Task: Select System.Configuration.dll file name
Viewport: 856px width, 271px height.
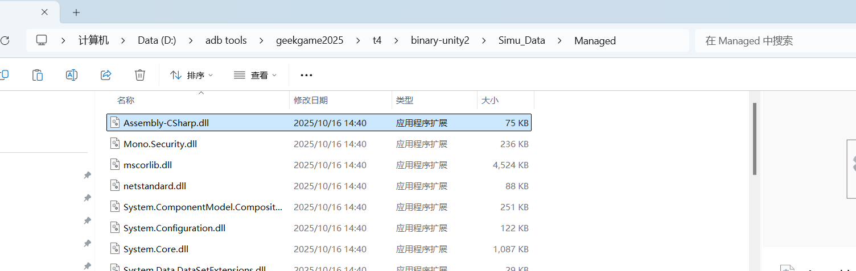Action: pos(174,228)
